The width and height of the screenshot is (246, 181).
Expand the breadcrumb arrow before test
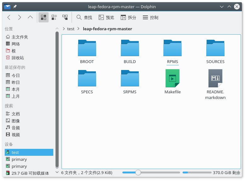coord(64,29)
